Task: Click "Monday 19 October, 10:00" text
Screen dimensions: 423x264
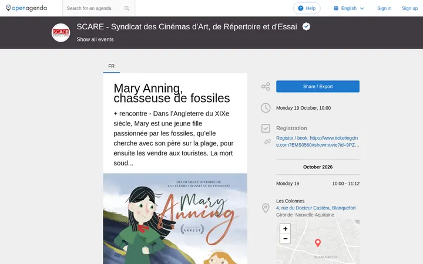Action: point(303,108)
